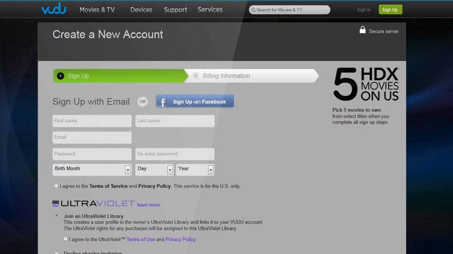Viewport: 453px width, 254px height.
Task: Click the Last name field
Action: [x=175, y=121]
